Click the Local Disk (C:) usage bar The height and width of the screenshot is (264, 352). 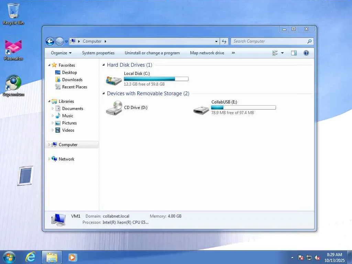[x=156, y=79]
